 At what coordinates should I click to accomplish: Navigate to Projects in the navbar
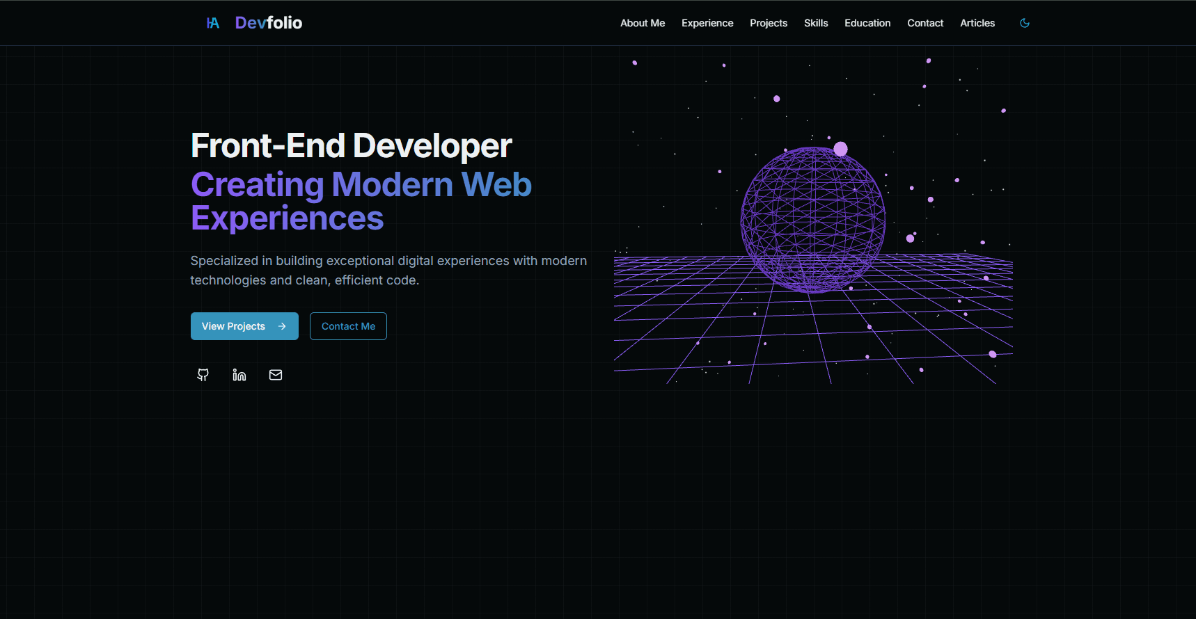[769, 23]
